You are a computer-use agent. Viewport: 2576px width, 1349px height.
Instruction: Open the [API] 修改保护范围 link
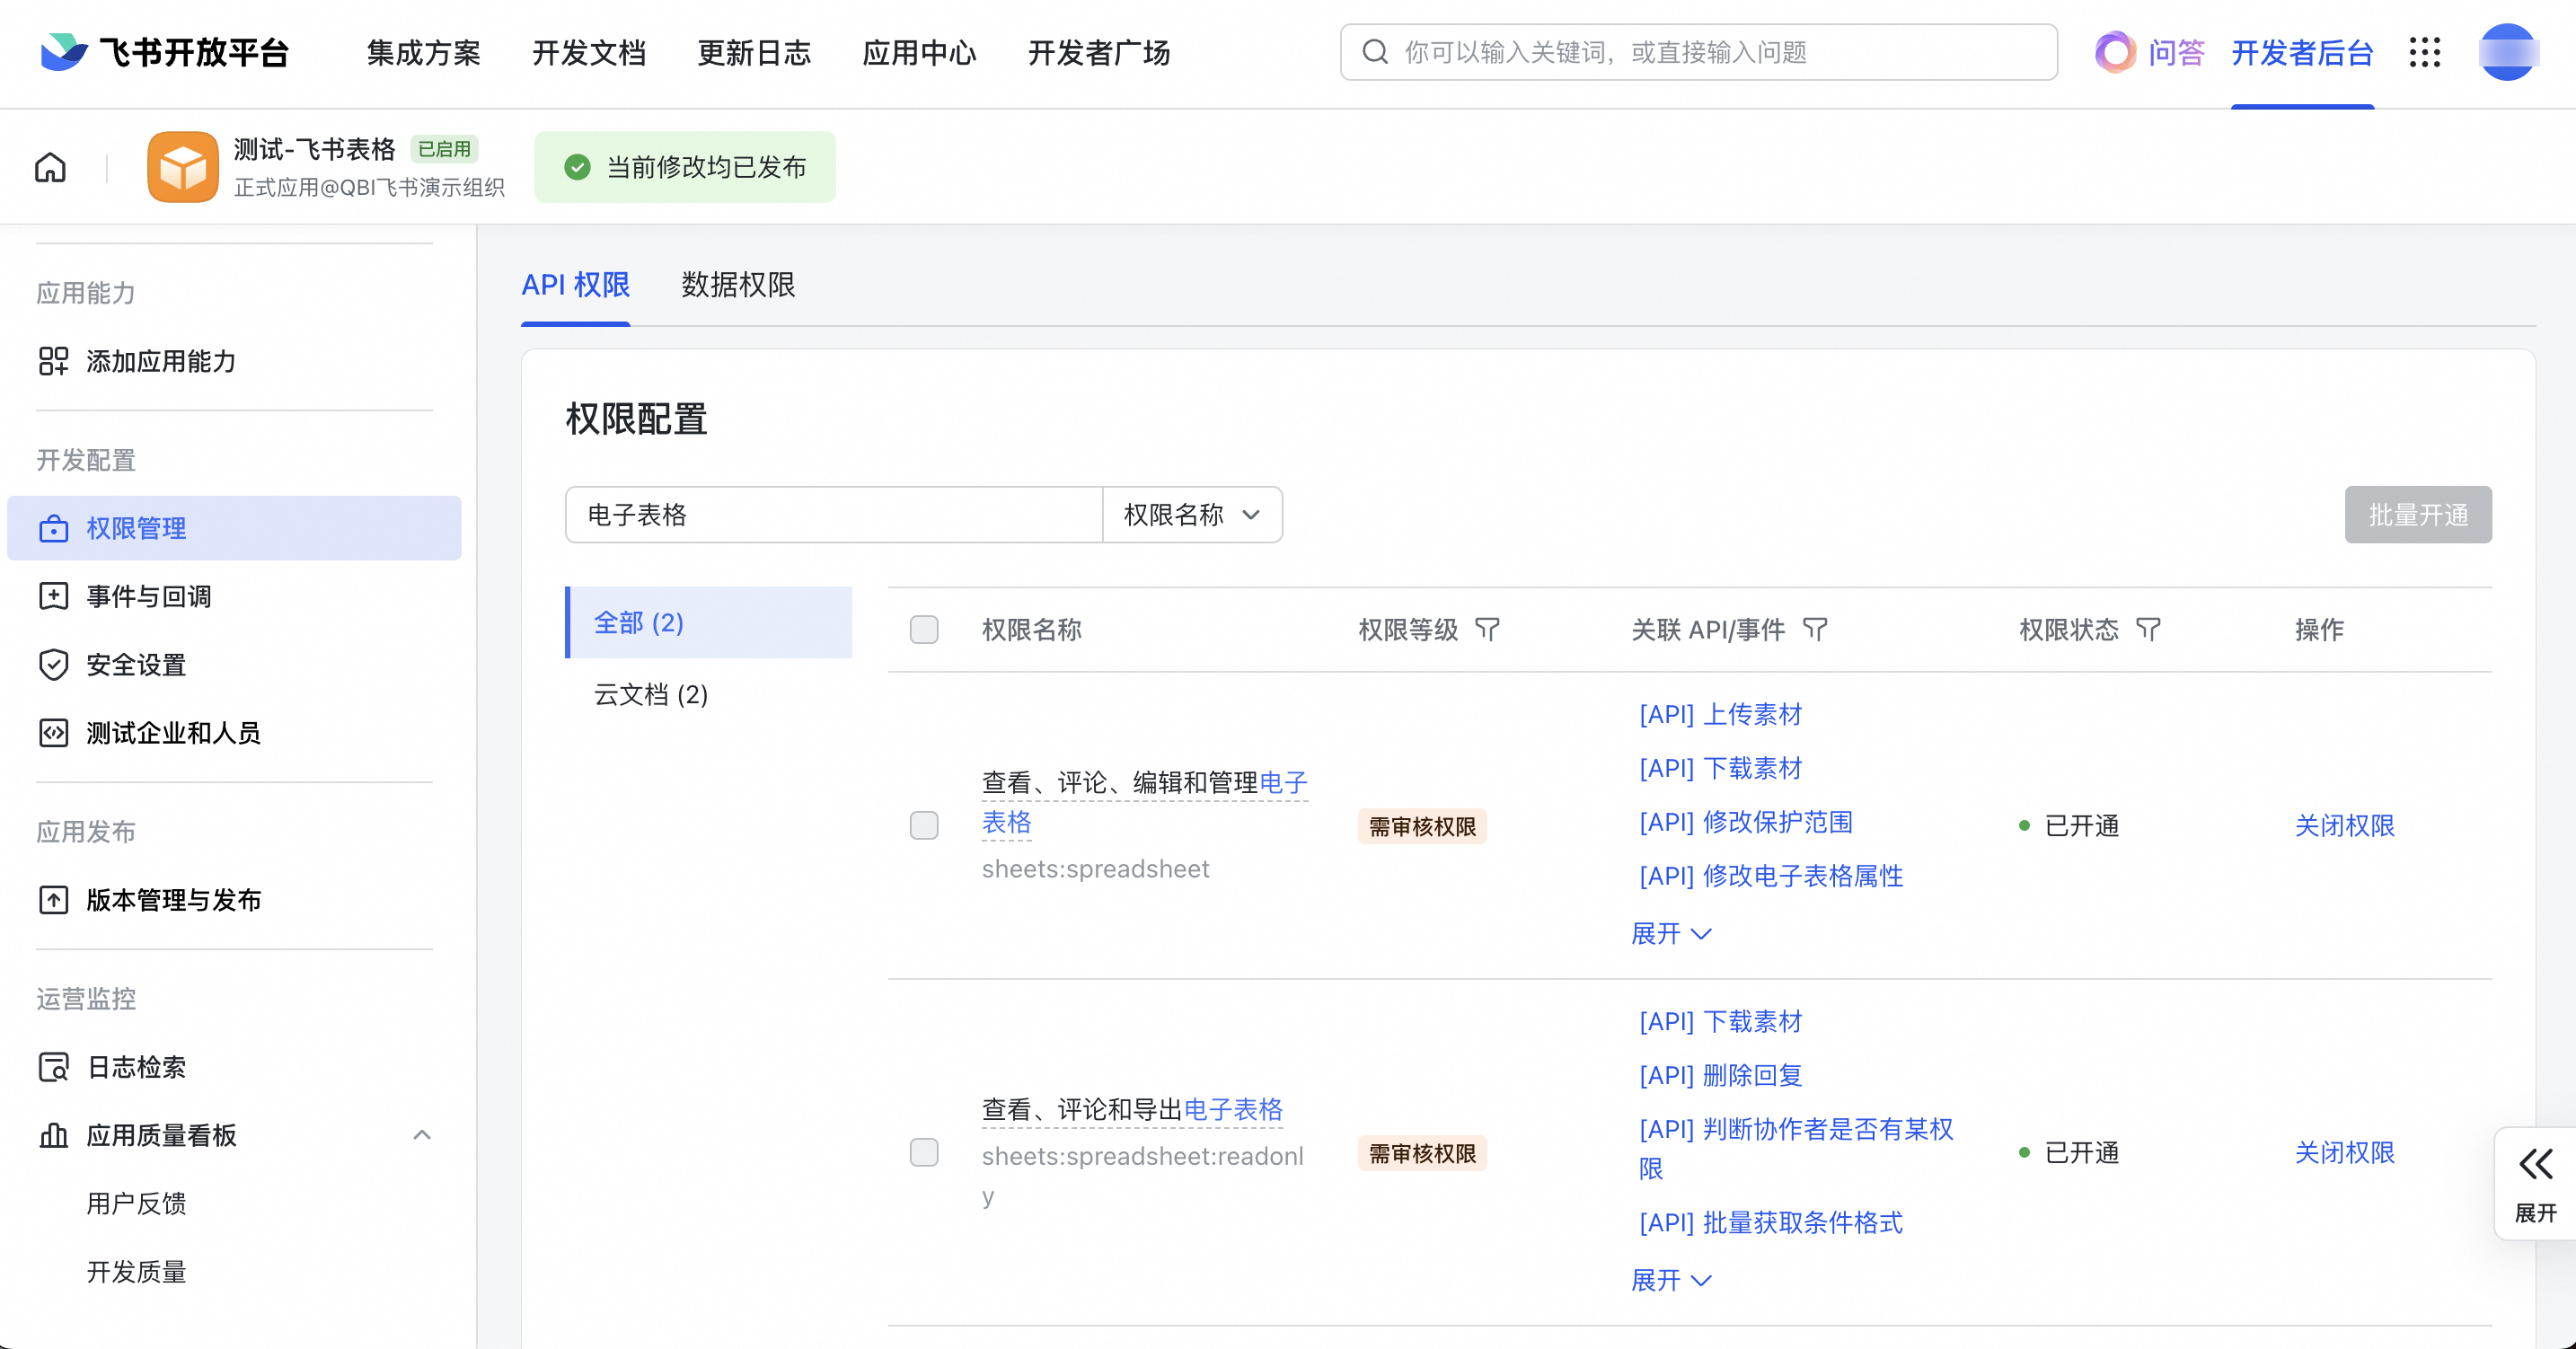(x=1746, y=822)
